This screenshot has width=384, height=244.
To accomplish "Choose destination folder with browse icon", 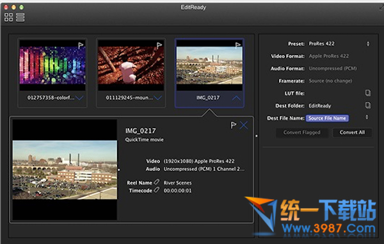I will pyautogui.click(x=368, y=105).
